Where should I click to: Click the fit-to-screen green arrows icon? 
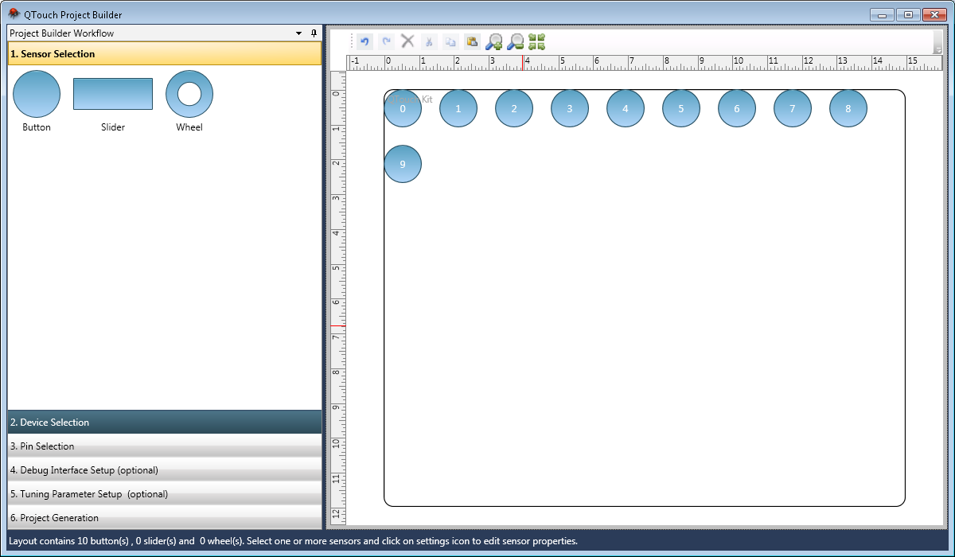pos(537,41)
